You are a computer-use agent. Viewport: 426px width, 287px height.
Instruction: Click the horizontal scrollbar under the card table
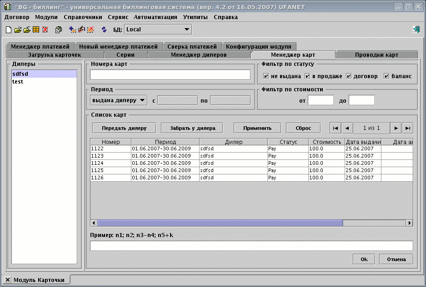pyautogui.click(x=220, y=223)
